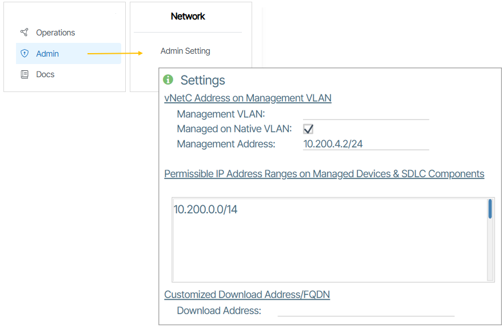Click the Management Address field showing 10.200.4.2/24
502x327 pixels.
[x=366, y=144]
